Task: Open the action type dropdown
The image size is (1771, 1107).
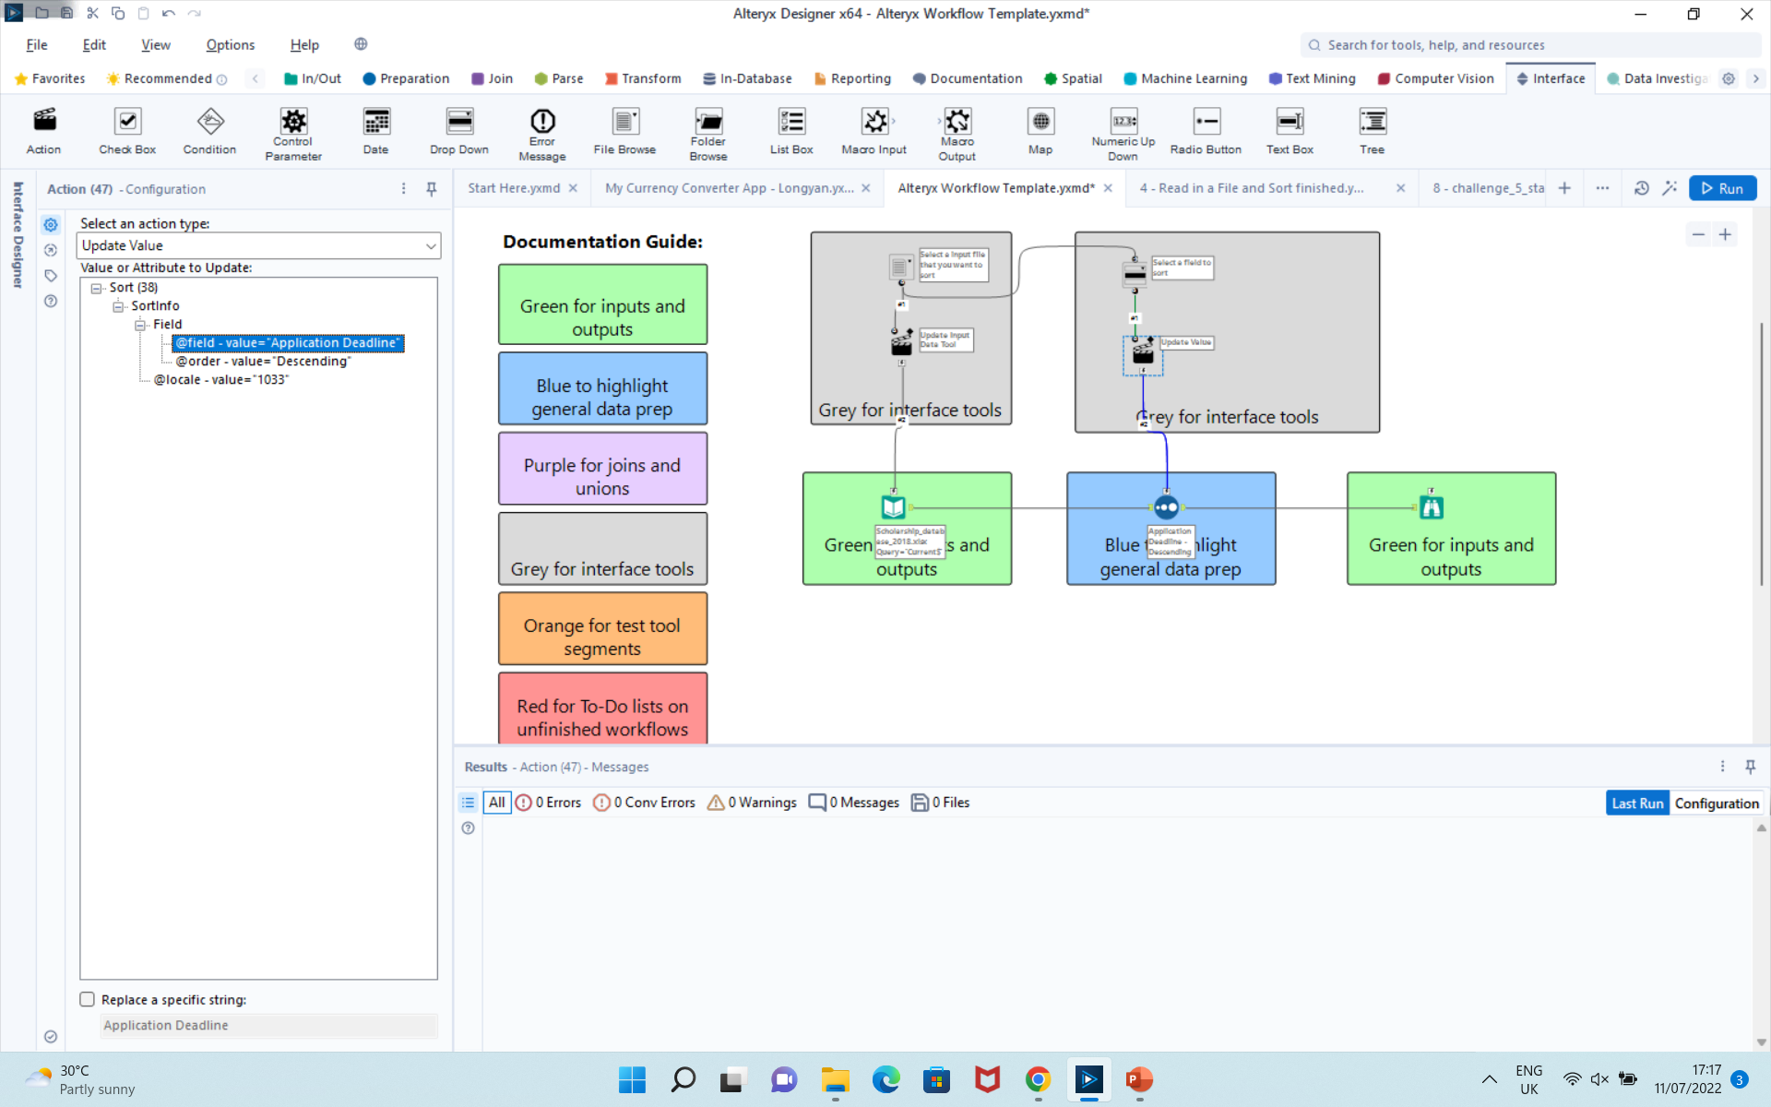Action: pyautogui.click(x=258, y=245)
